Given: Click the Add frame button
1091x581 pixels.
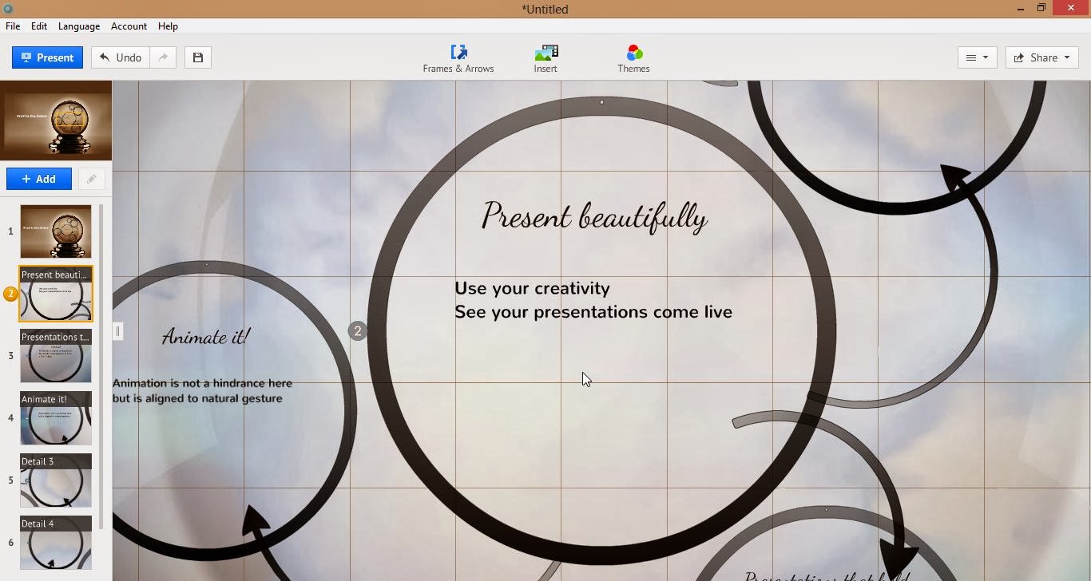Looking at the screenshot, I should 39,179.
